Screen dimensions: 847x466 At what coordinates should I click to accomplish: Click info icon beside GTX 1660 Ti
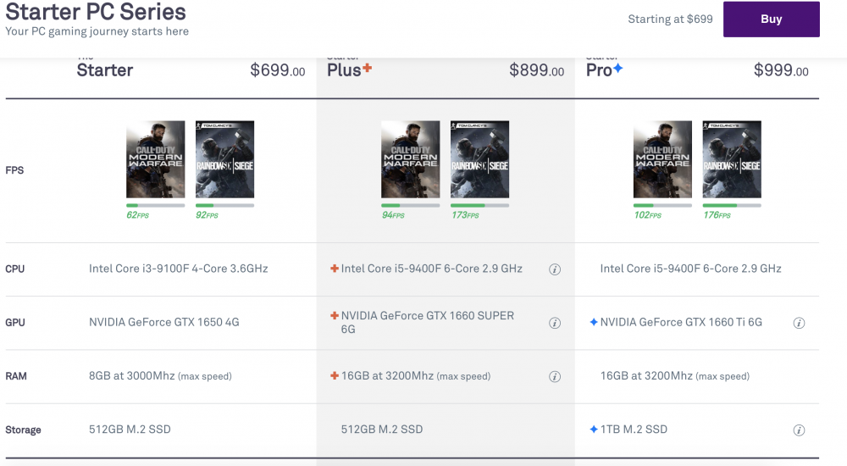click(x=799, y=323)
